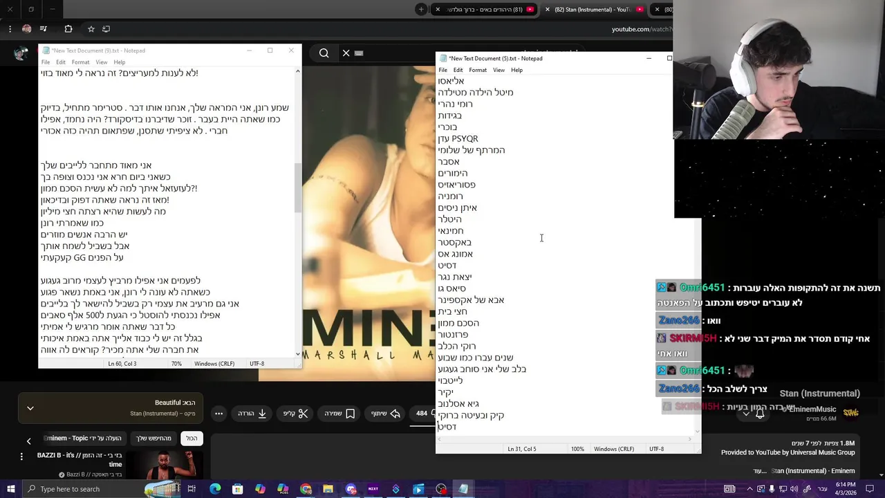Click the browser profile avatar
This screenshot has width=885, height=498.
click(x=26, y=29)
